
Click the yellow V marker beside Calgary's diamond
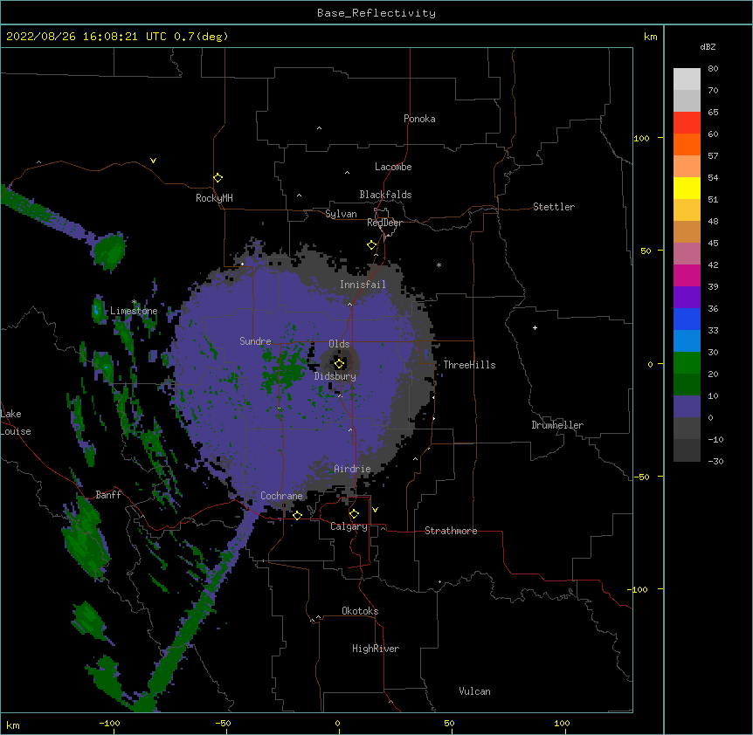(x=375, y=510)
